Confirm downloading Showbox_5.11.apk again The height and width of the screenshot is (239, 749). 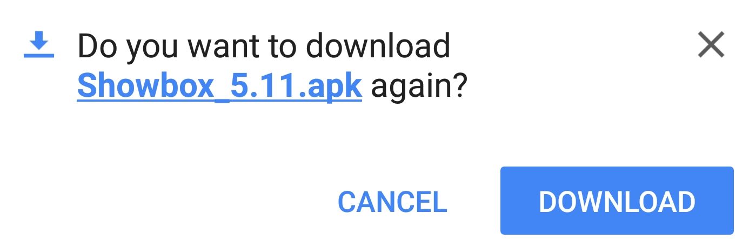pyautogui.click(x=617, y=201)
